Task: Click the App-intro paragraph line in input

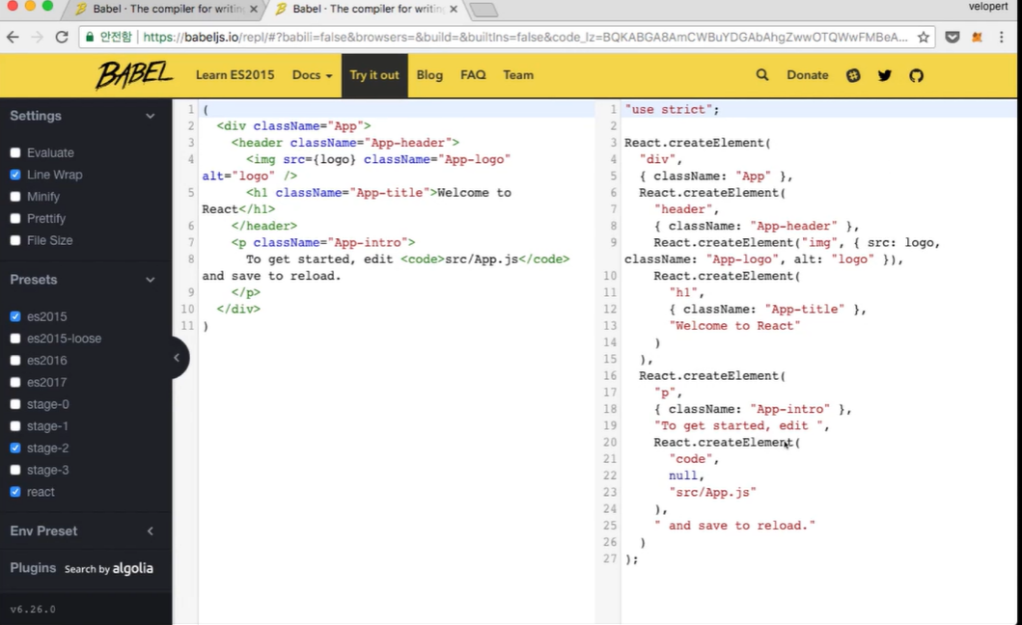Action: click(x=322, y=242)
